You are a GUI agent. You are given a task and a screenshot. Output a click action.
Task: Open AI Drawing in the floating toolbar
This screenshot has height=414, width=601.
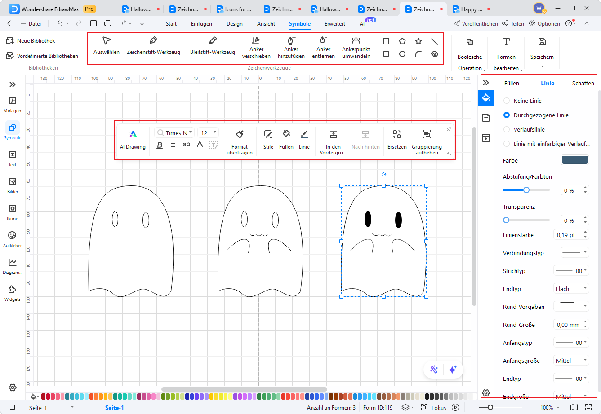click(132, 139)
